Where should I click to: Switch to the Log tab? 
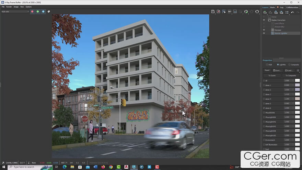pyautogui.click(x=282, y=7)
